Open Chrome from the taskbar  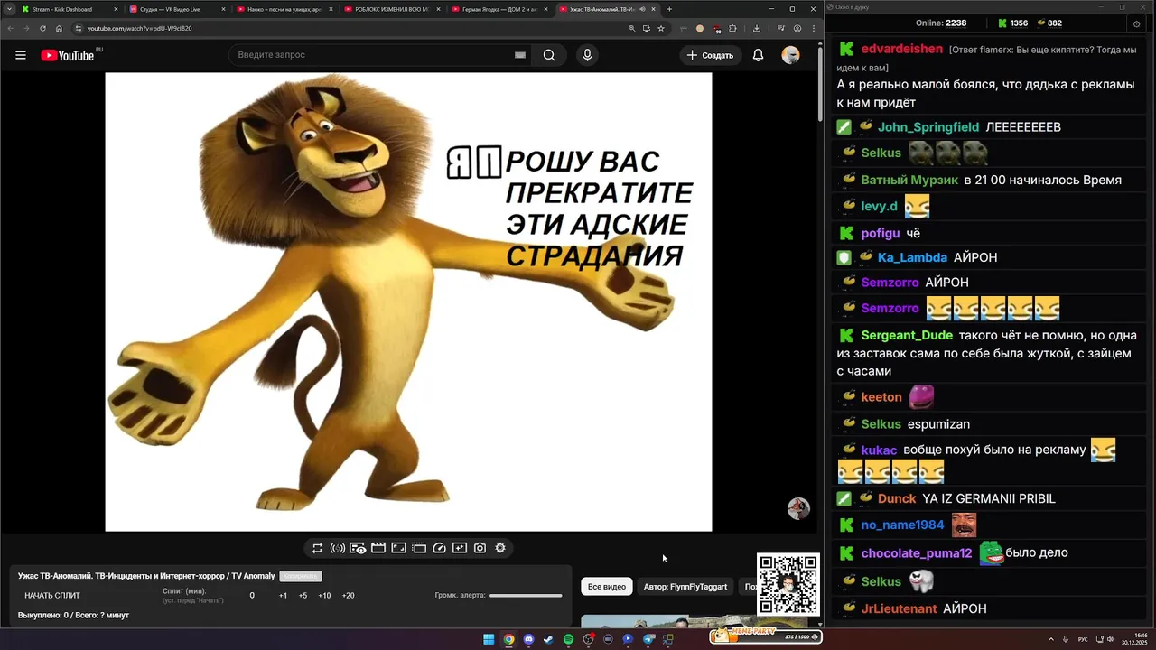(508, 639)
